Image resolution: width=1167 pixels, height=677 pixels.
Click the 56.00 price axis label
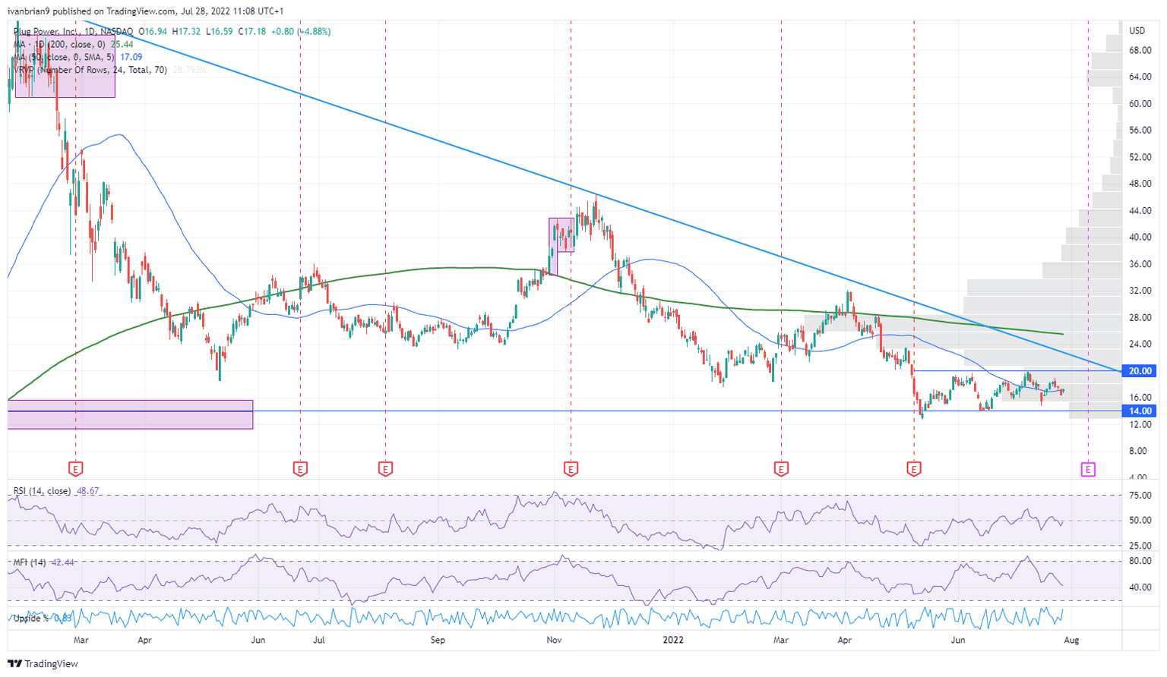[x=1140, y=131]
